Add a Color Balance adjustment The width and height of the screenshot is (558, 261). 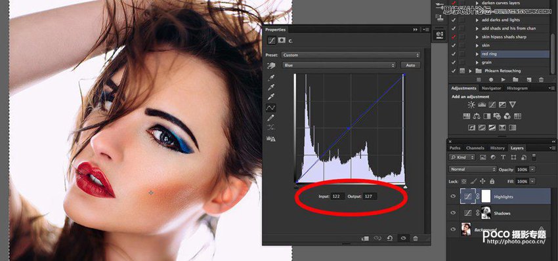(477, 116)
